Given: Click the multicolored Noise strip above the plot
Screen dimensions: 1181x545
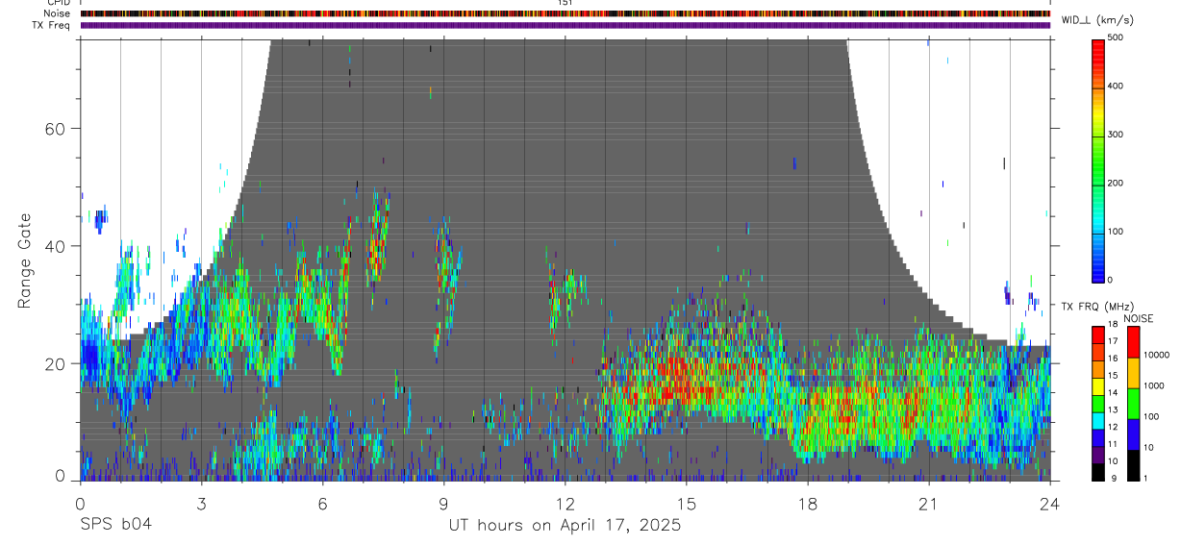Looking at the screenshot, I should click(565, 13).
